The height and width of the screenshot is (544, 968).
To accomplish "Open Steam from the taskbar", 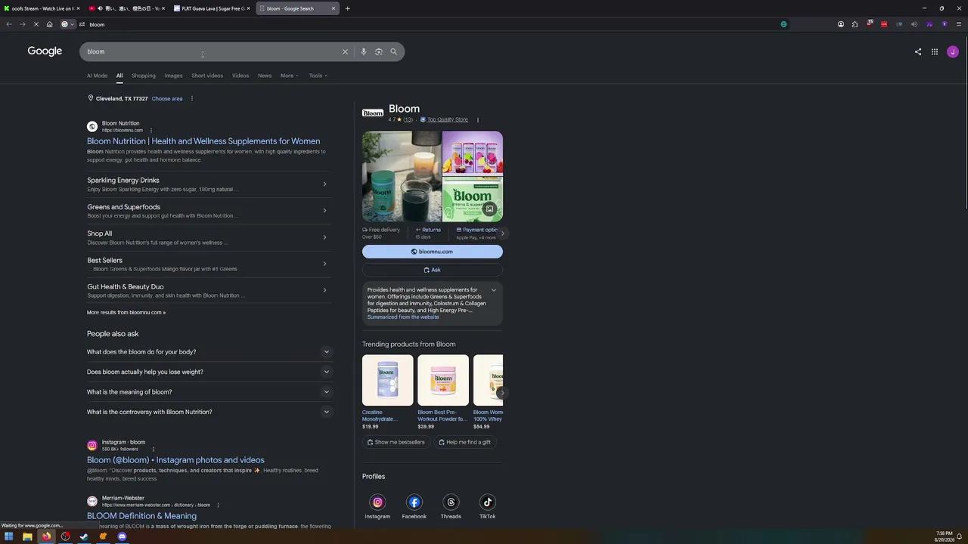I will 84,536.
